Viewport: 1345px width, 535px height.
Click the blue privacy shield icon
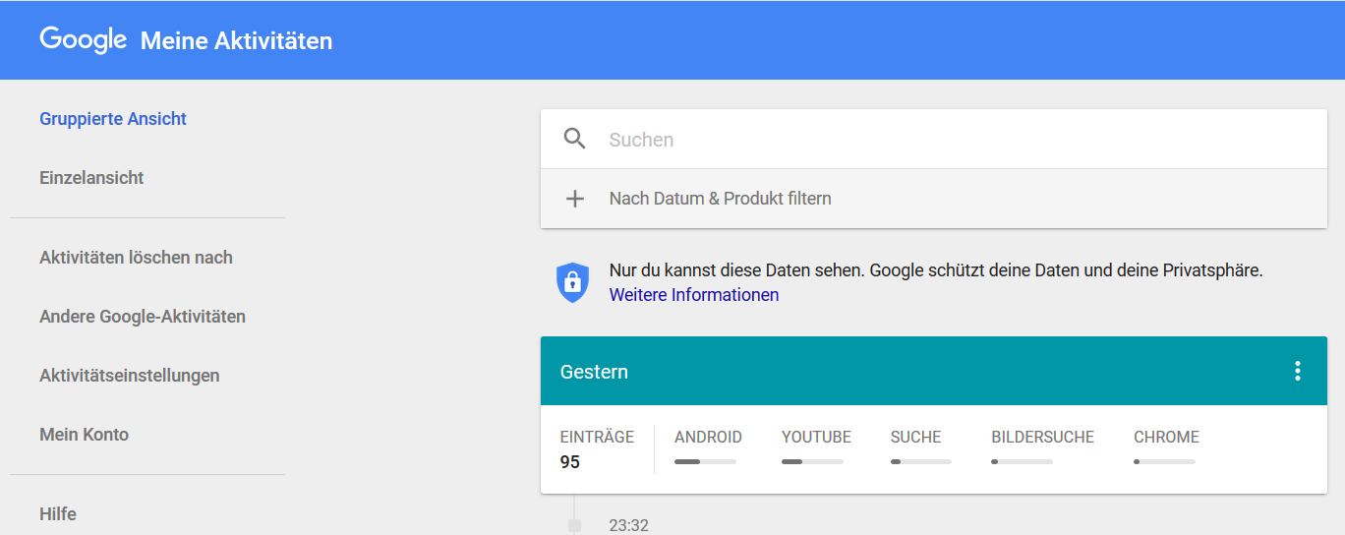[573, 282]
